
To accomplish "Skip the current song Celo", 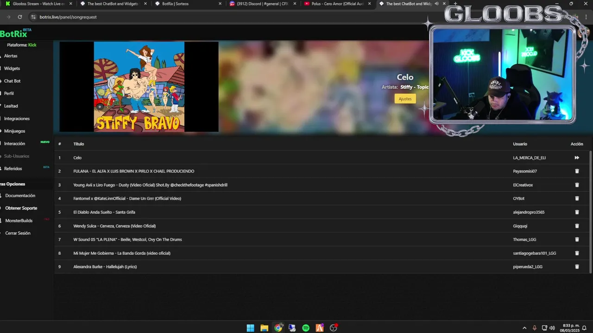I will tap(577, 158).
